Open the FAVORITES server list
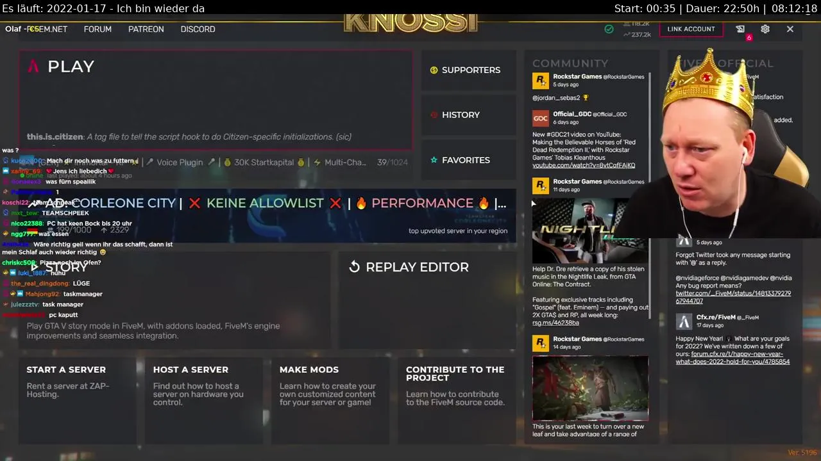The height and width of the screenshot is (461, 821). tap(469, 159)
